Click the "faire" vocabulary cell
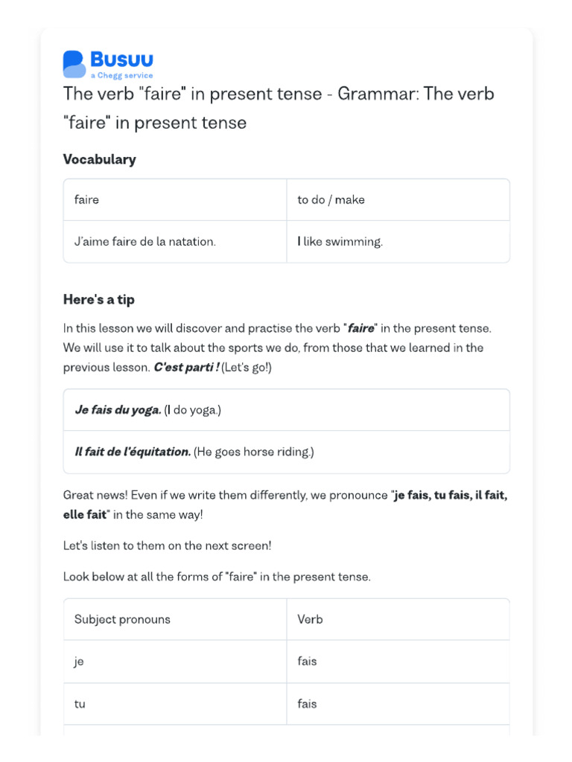Image resolution: width=572 pixels, height=762 pixels. (86, 199)
